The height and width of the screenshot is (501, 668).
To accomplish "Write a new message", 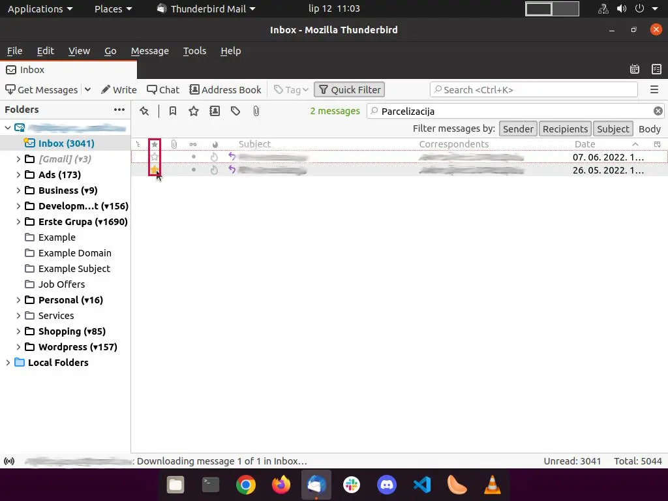I will [119, 90].
